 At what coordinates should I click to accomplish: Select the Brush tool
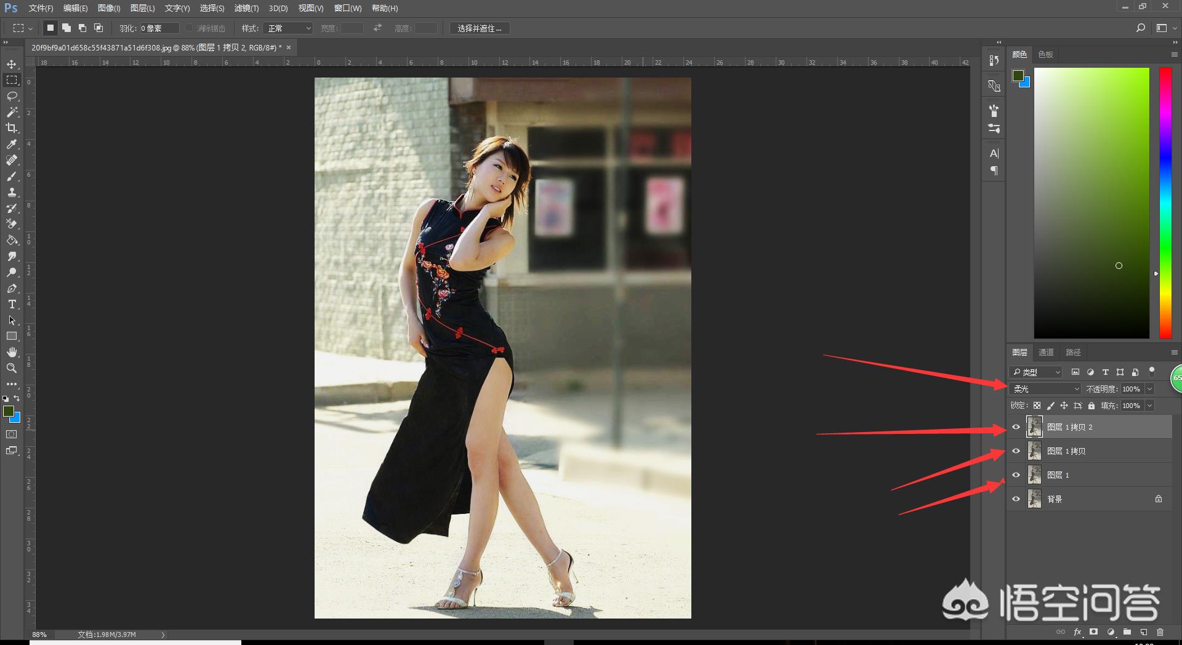click(12, 176)
